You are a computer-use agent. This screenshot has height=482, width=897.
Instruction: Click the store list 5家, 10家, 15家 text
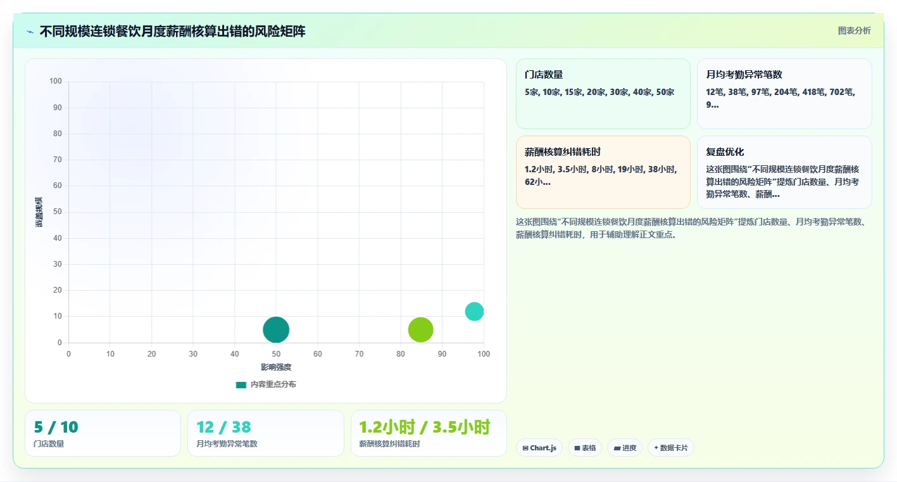(x=599, y=92)
